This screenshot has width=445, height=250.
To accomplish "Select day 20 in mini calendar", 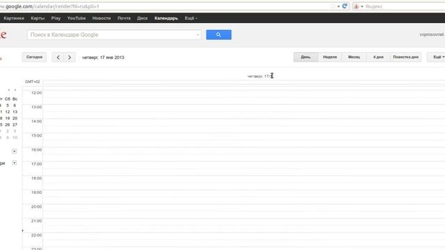I will [15, 118].
